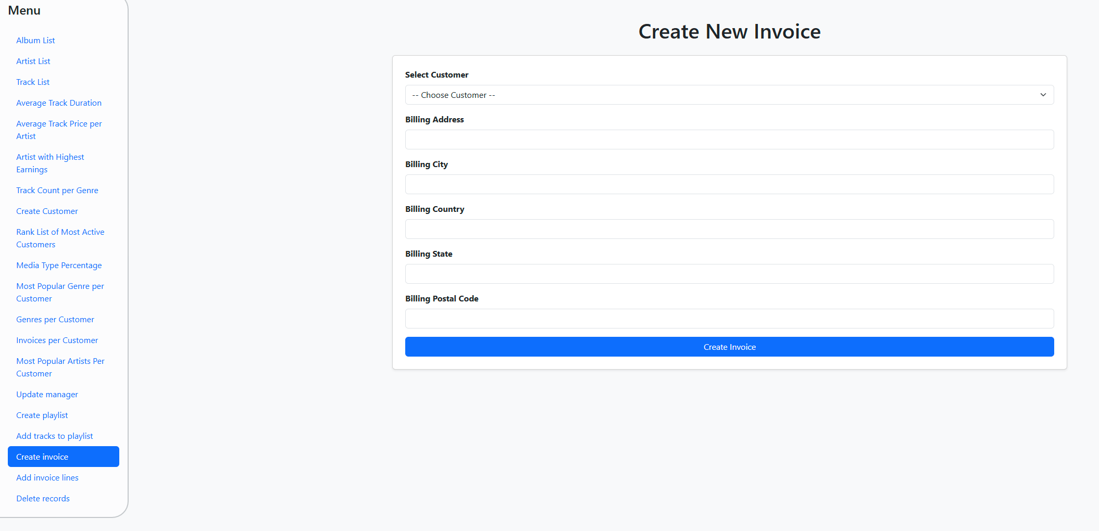The height and width of the screenshot is (531, 1099).
Task: Open Media Type Percentage report
Action: 59,265
